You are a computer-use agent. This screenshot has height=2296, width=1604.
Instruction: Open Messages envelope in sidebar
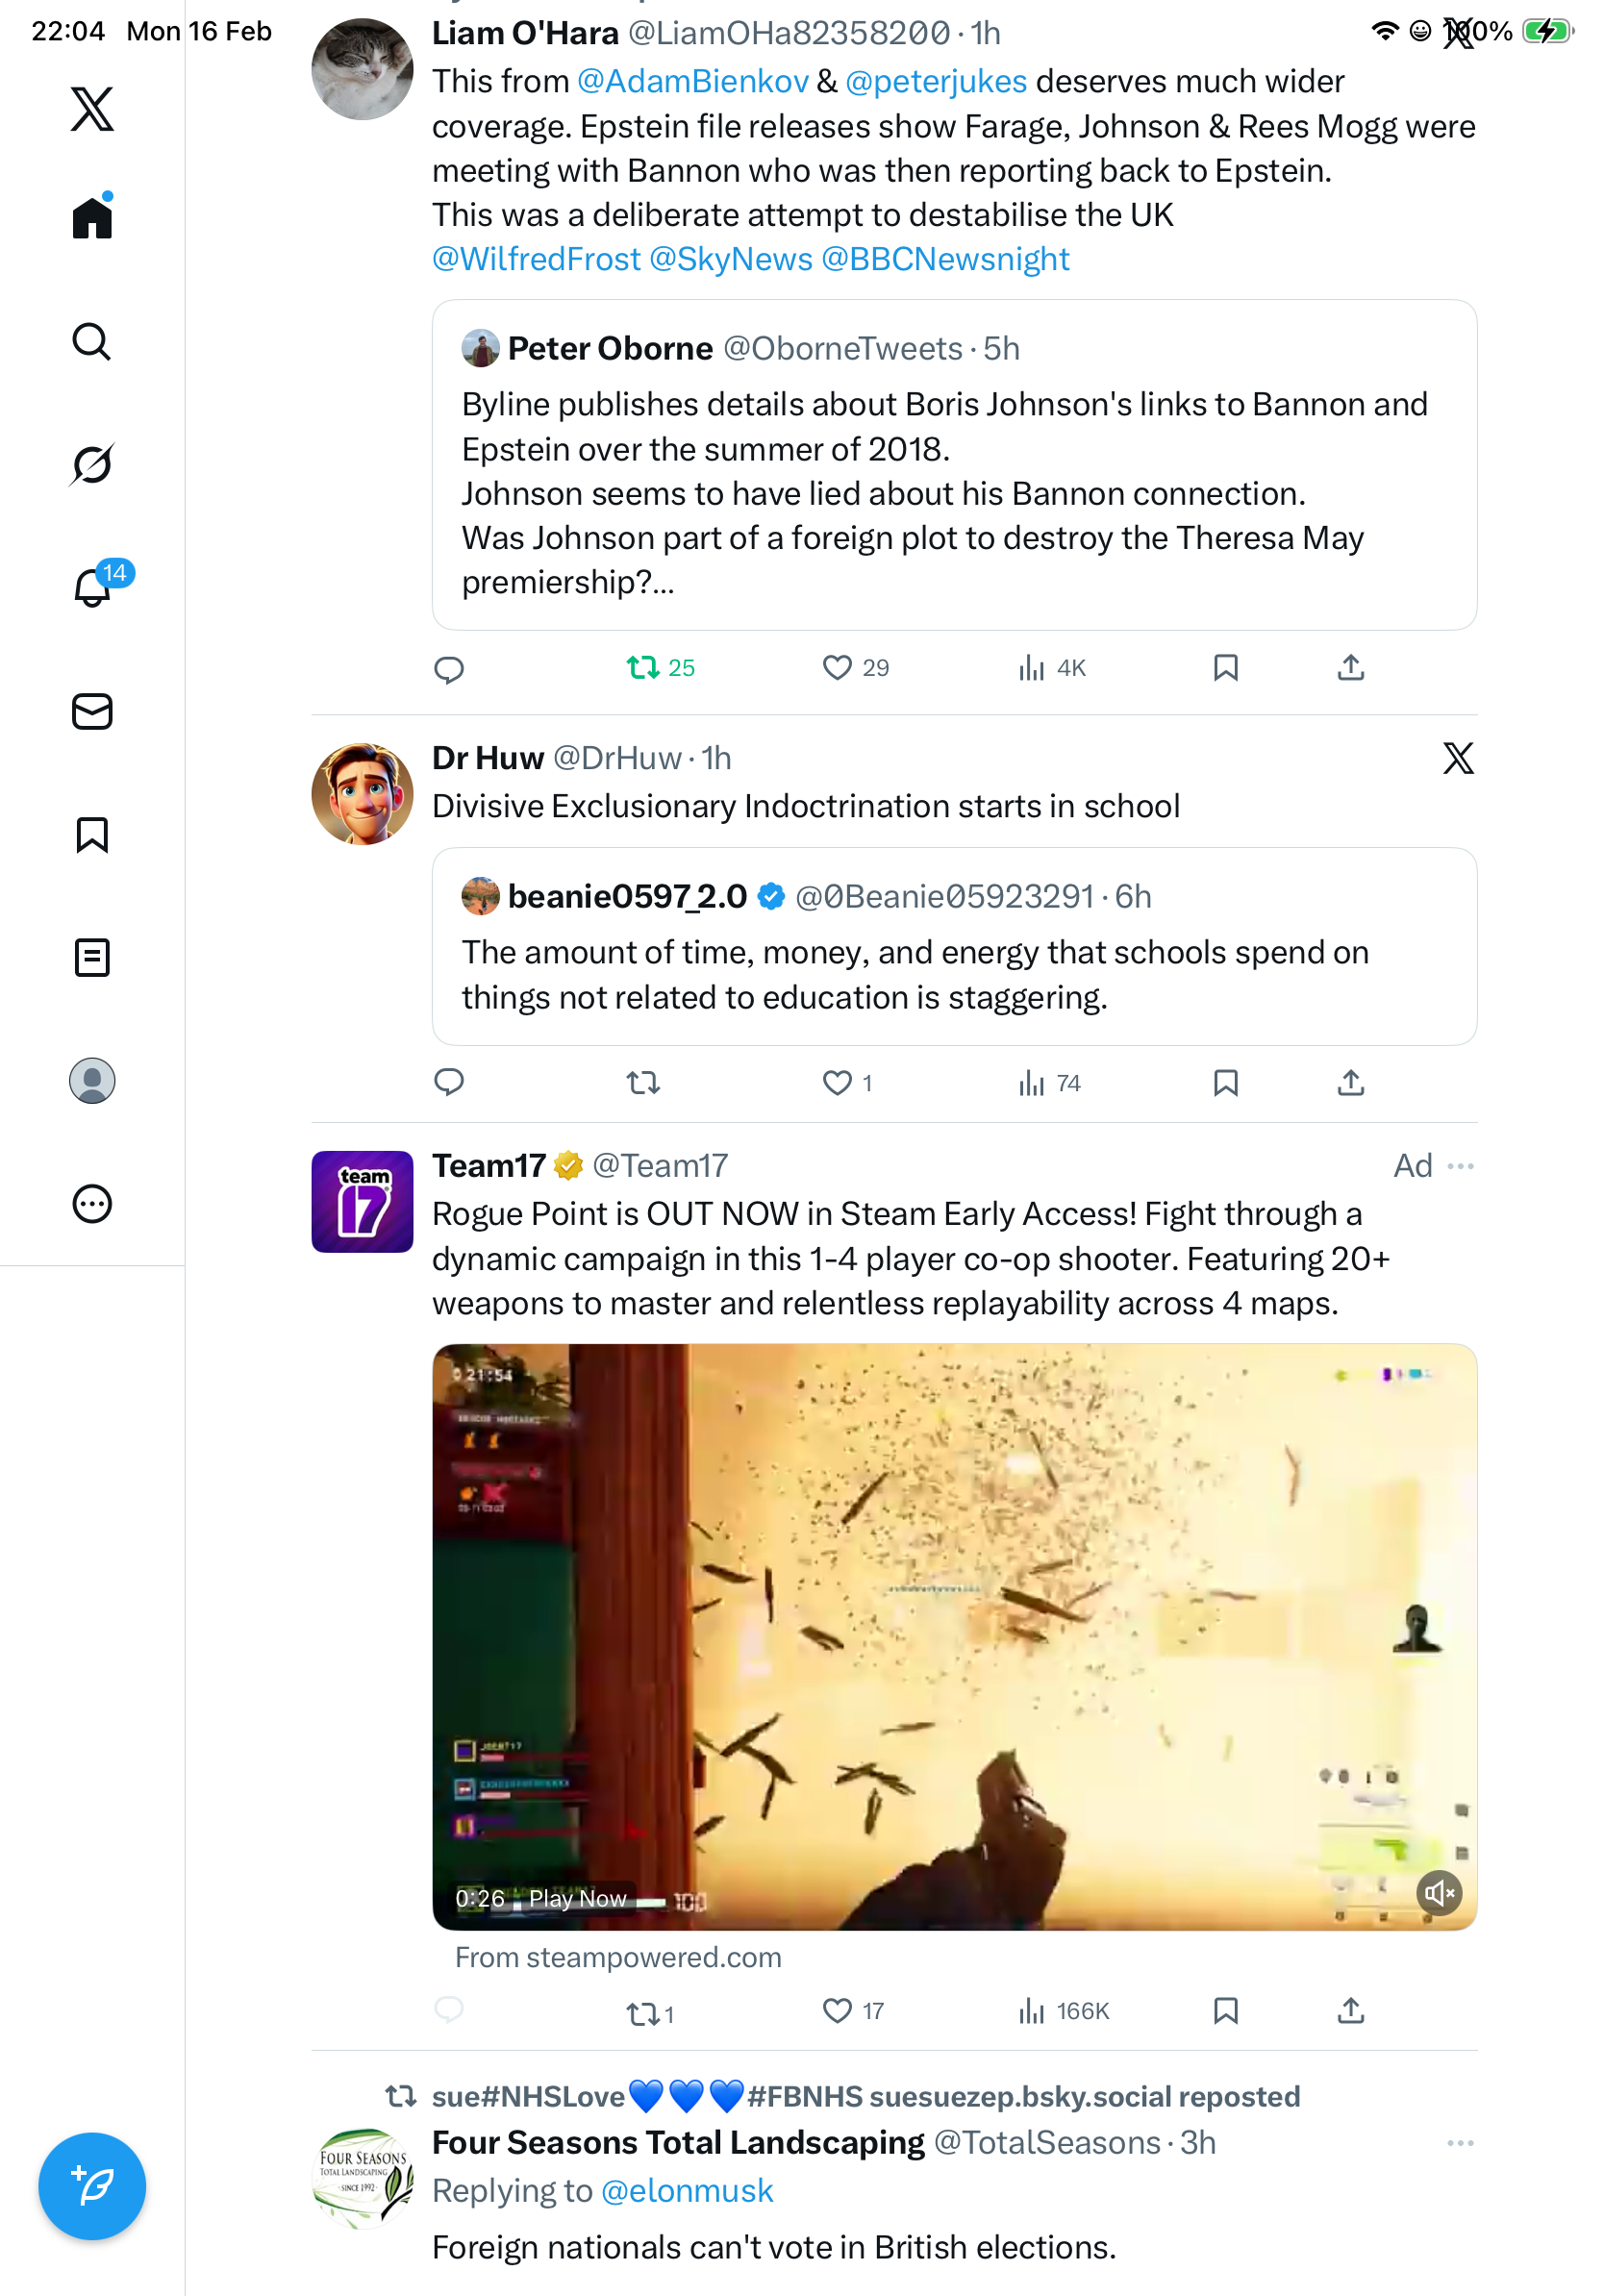point(92,711)
